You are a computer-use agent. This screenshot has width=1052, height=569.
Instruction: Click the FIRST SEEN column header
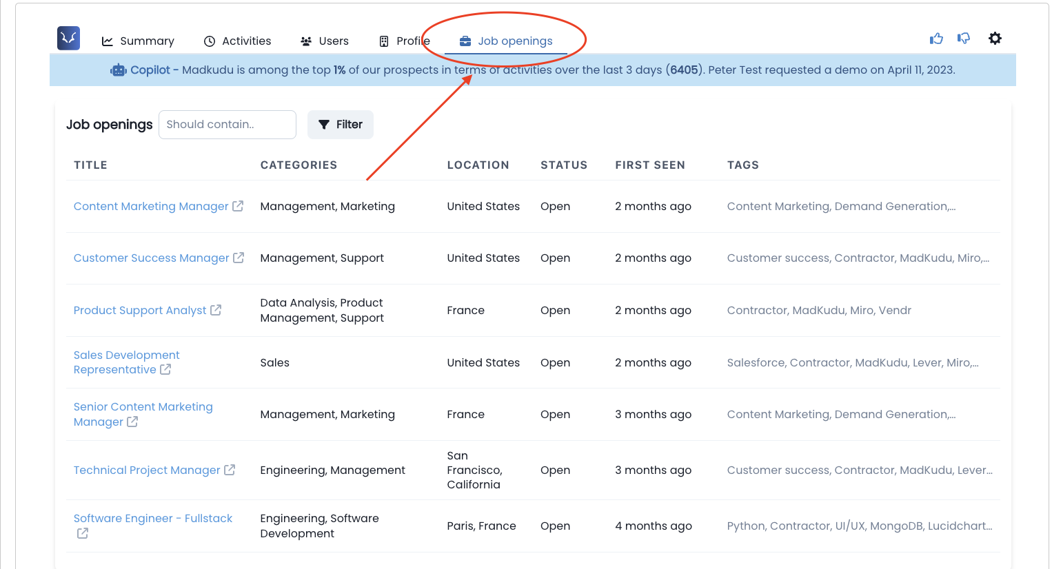pos(650,165)
